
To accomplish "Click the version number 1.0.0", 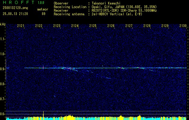I will coord(41,3).
